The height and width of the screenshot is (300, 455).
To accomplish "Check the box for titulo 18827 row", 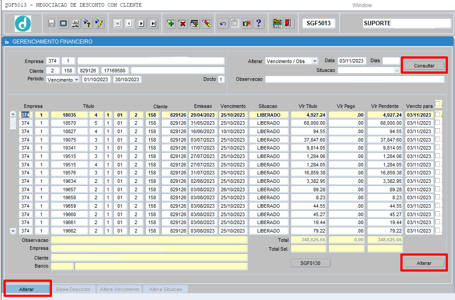I will 437,131.
